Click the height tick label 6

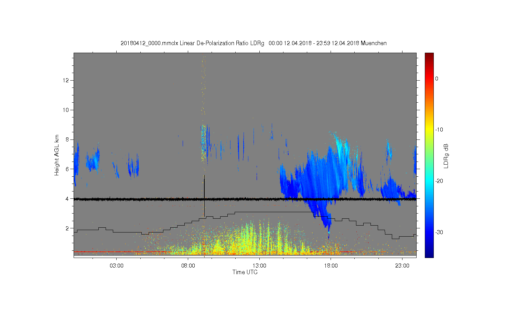point(68,169)
